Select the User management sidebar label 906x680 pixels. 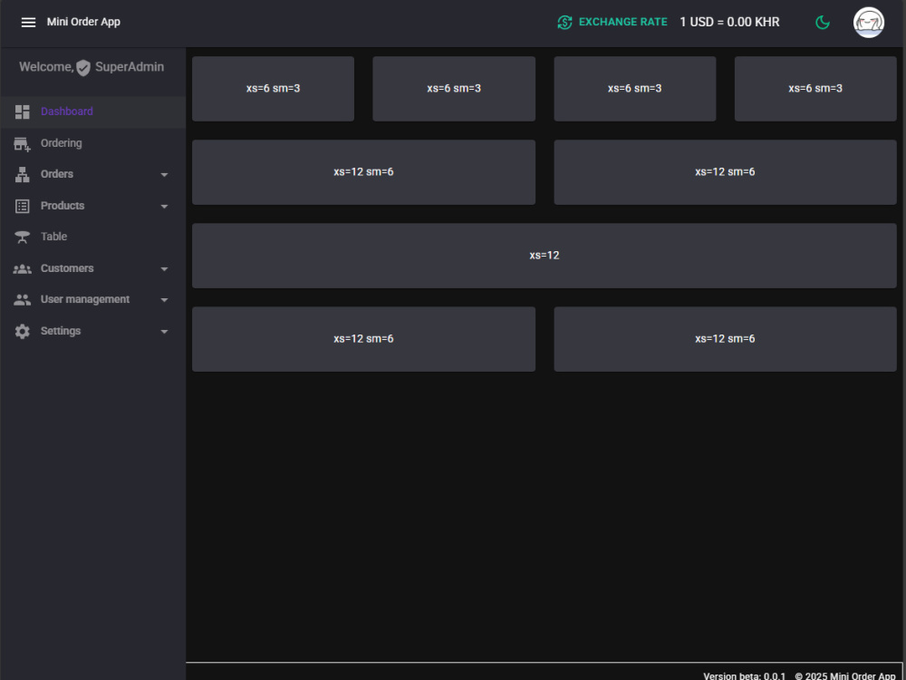[x=85, y=299]
